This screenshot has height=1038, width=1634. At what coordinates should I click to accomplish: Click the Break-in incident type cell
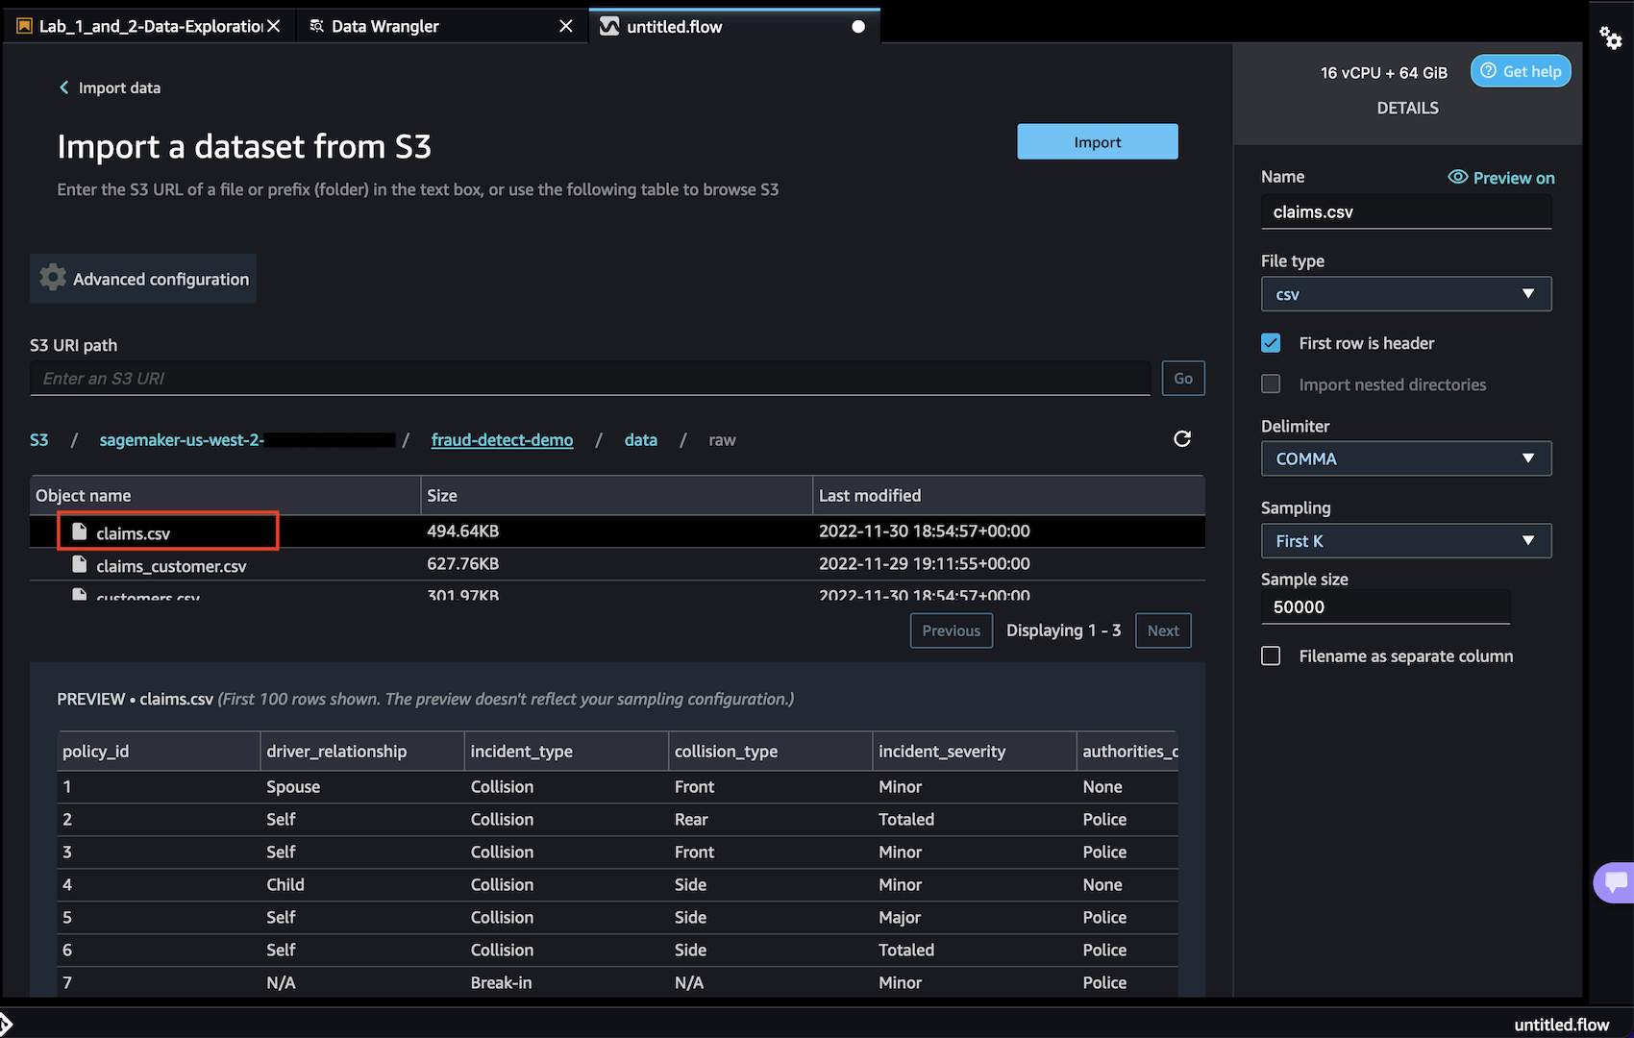tap(501, 982)
